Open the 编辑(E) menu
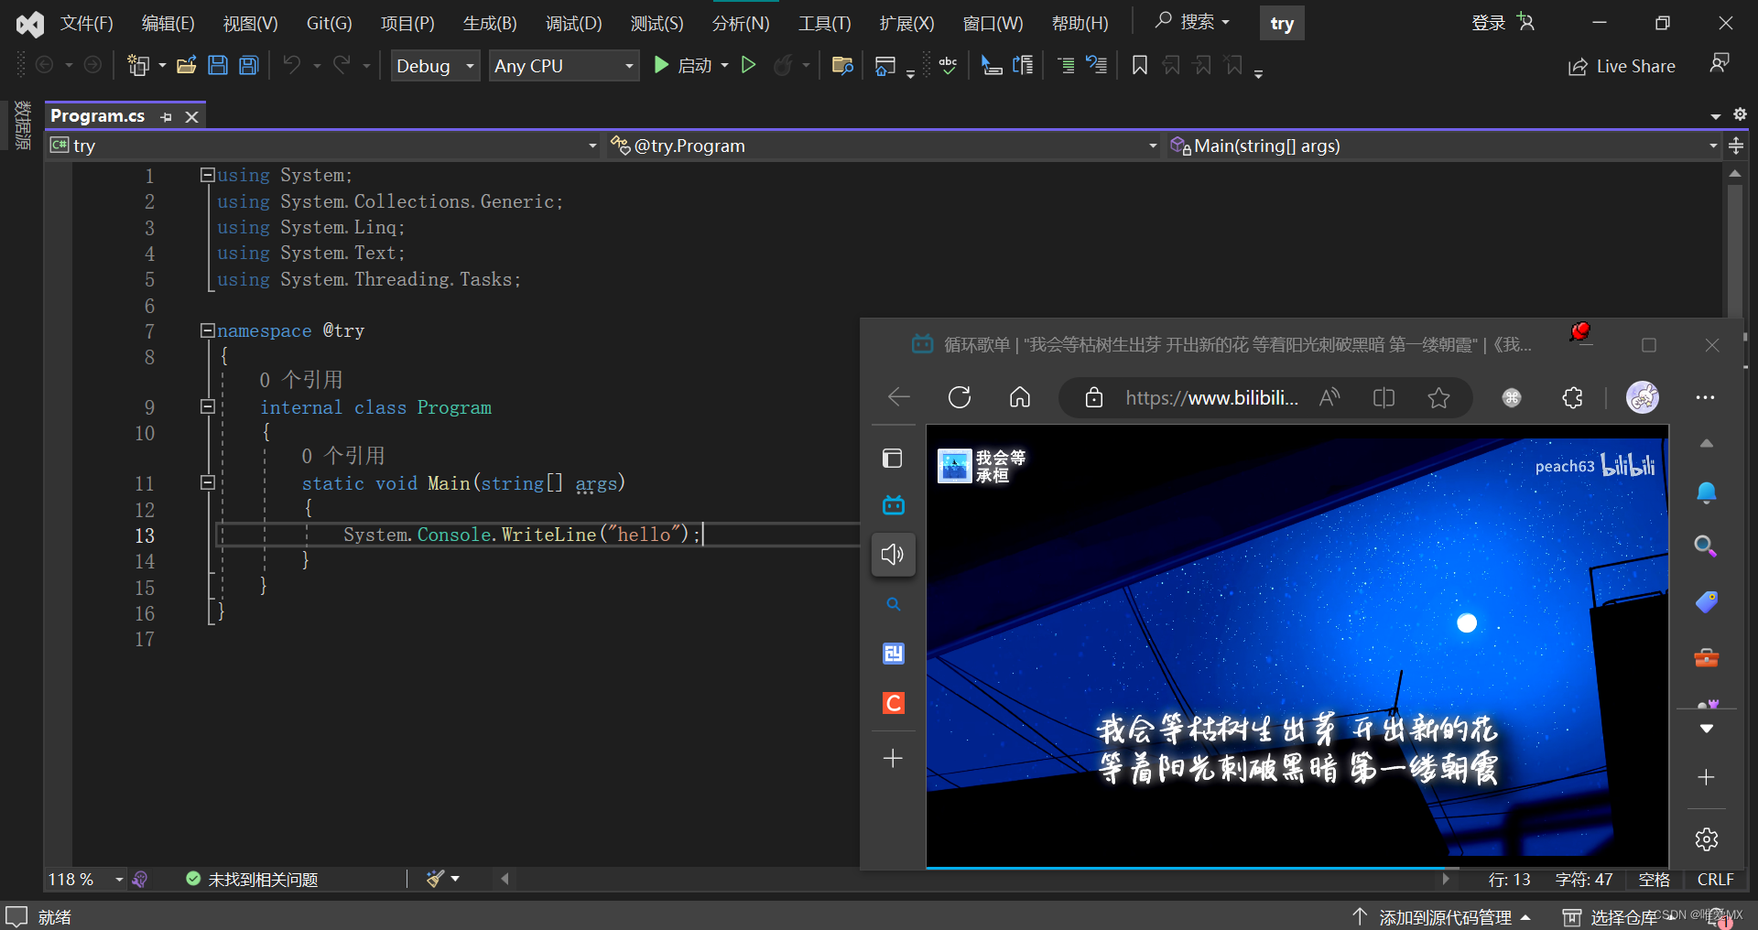 pos(168,23)
